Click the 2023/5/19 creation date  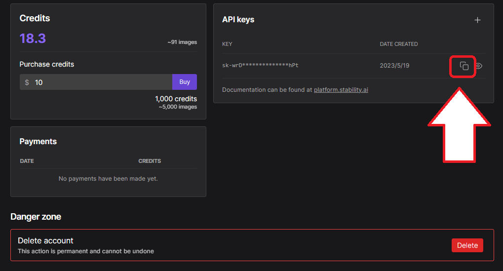coord(394,66)
